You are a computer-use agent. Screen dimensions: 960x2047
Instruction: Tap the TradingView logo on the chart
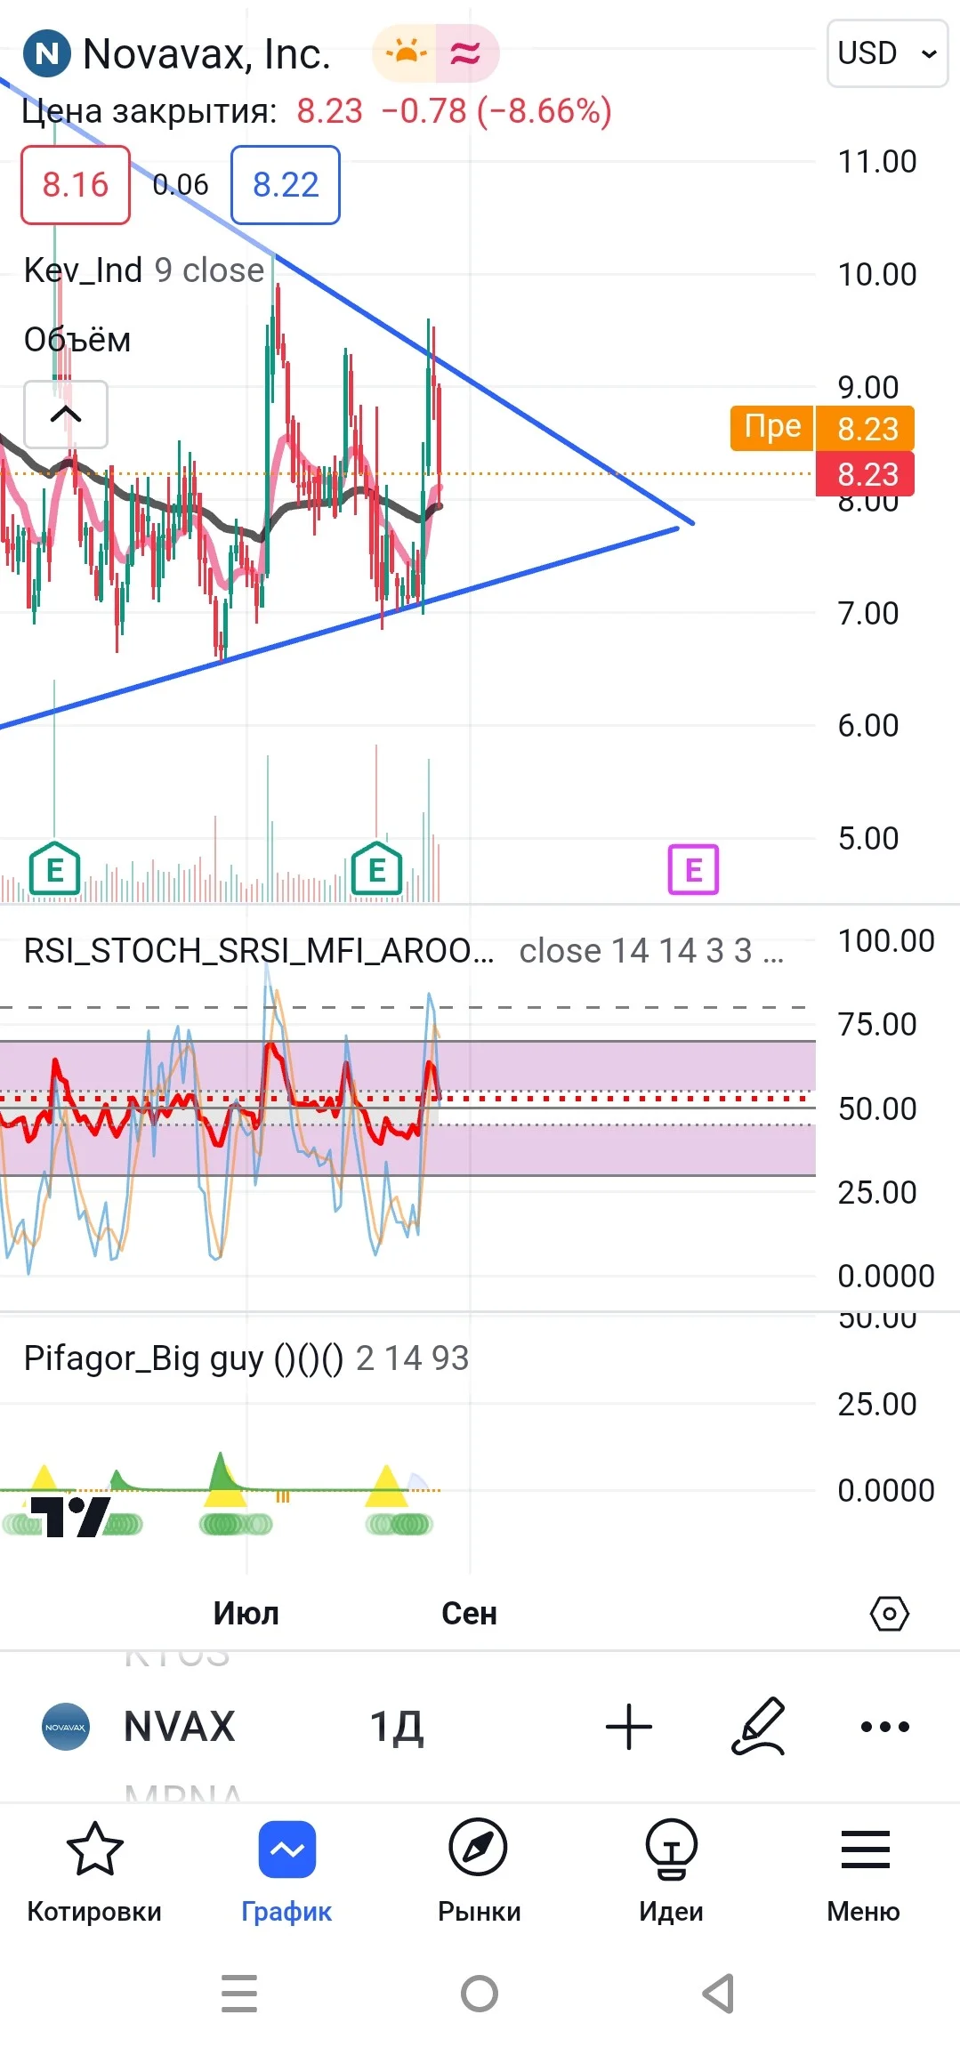(x=70, y=1517)
